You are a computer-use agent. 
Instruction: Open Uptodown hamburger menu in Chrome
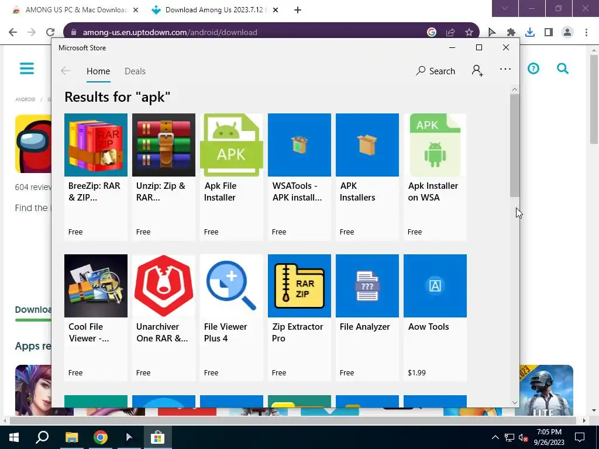tap(27, 68)
